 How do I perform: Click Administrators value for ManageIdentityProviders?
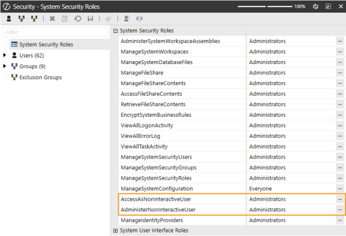(267, 220)
